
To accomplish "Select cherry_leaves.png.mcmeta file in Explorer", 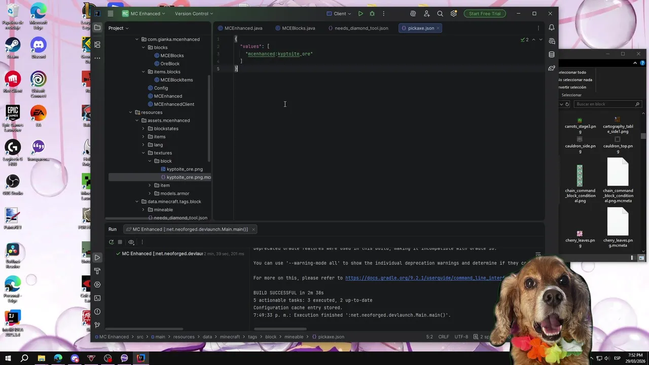I will click(618, 228).
